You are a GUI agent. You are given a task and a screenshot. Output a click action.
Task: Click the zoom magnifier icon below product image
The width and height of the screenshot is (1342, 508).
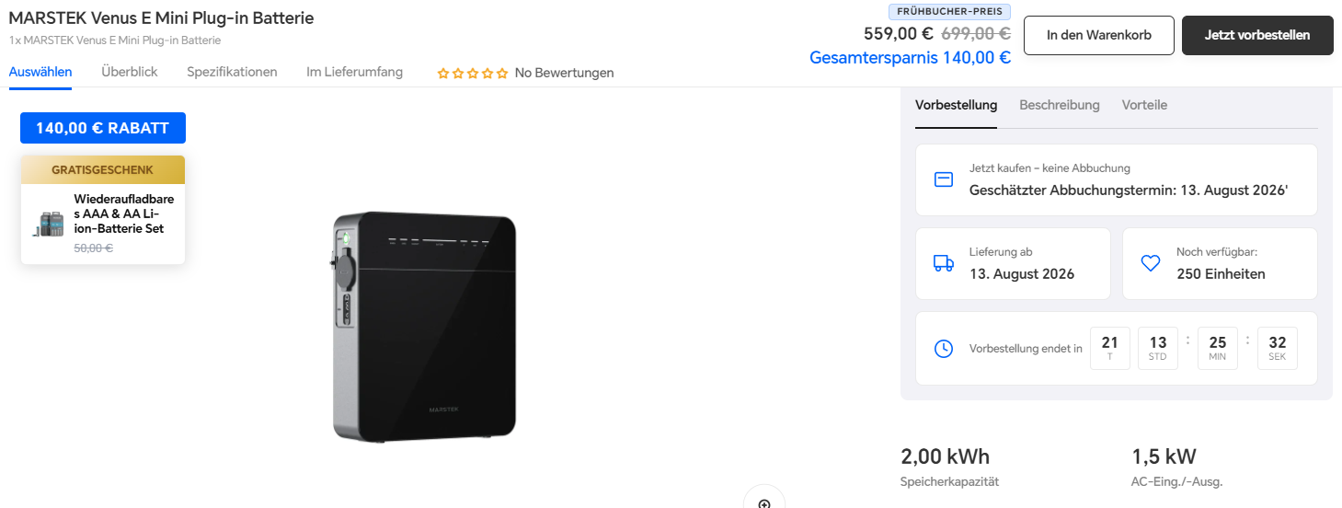point(764,500)
